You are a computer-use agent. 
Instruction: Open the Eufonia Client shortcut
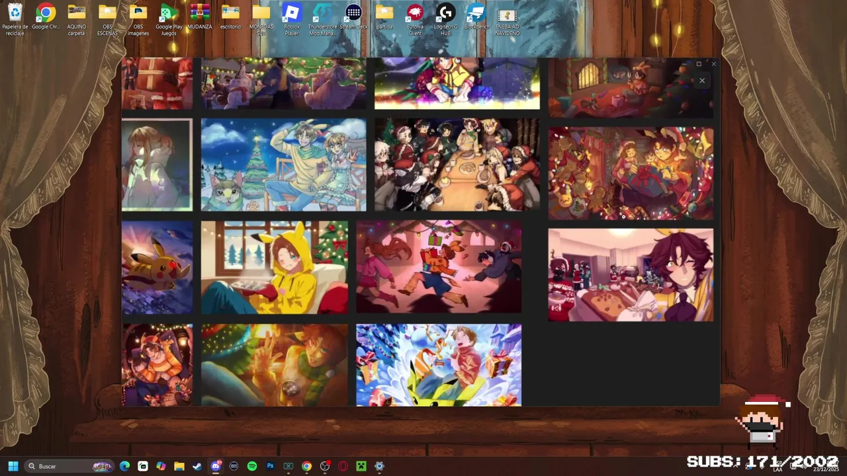coord(415,19)
